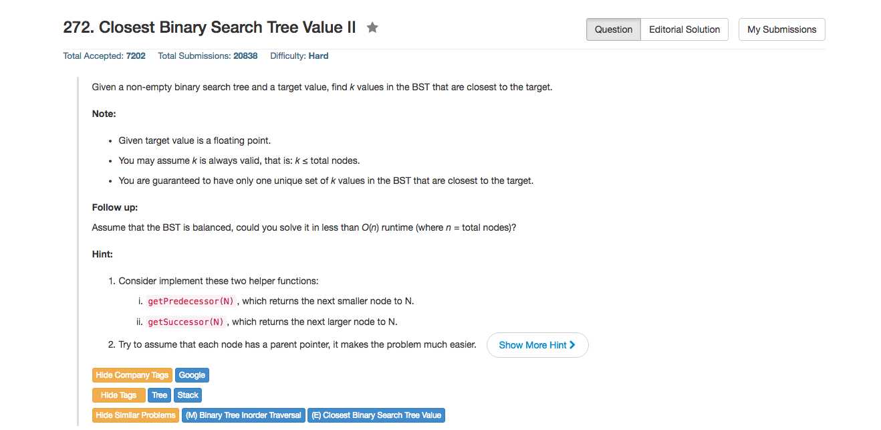Open the Editorial Solution tab

[684, 29]
